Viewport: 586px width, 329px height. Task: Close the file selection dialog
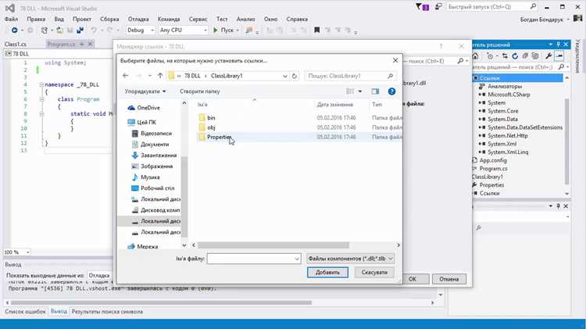click(395, 60)
